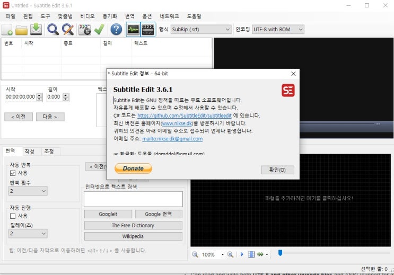This screenshot has width=394, height=275.
Task: Expand the 딜레이(초) dropdown
Action: pos(28,234)
